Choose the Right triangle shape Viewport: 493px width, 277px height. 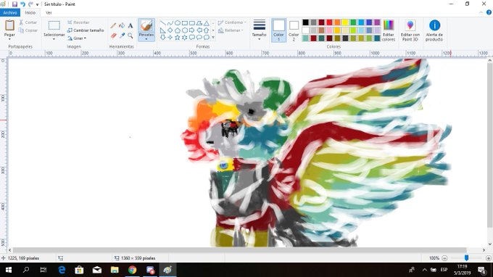163,30
